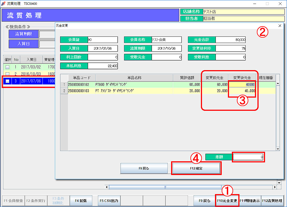The width and height of the screenshot is (287, 207).
Task: Run F12 流質処理 from the bottom bar
Action: (x=272, y=201)
